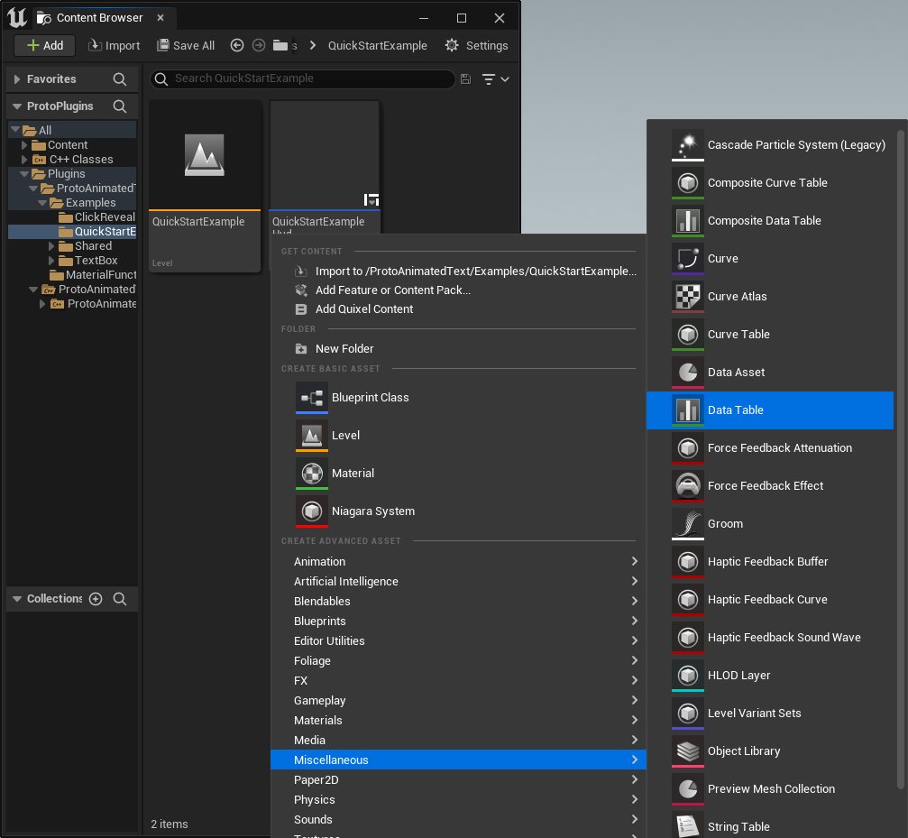
Task: Select the Curve Atlas icon
Action: pos(687,297)
